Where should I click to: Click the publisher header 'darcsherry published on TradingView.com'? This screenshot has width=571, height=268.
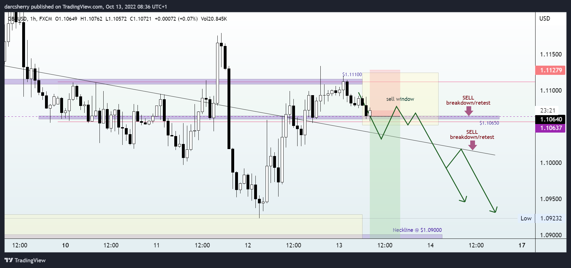pyautogui.click(x=54, y=7)
